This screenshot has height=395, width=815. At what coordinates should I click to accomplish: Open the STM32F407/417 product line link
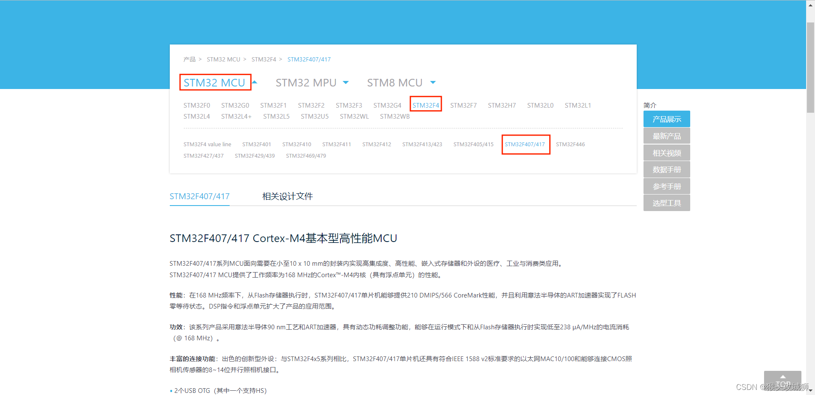(525, 145)
